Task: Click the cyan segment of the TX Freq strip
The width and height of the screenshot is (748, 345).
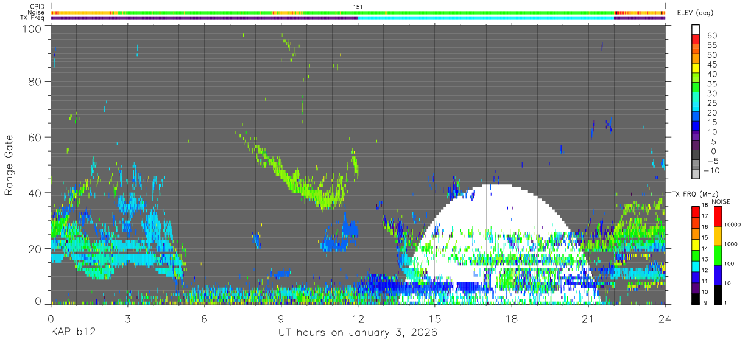Action: (485, 18)
